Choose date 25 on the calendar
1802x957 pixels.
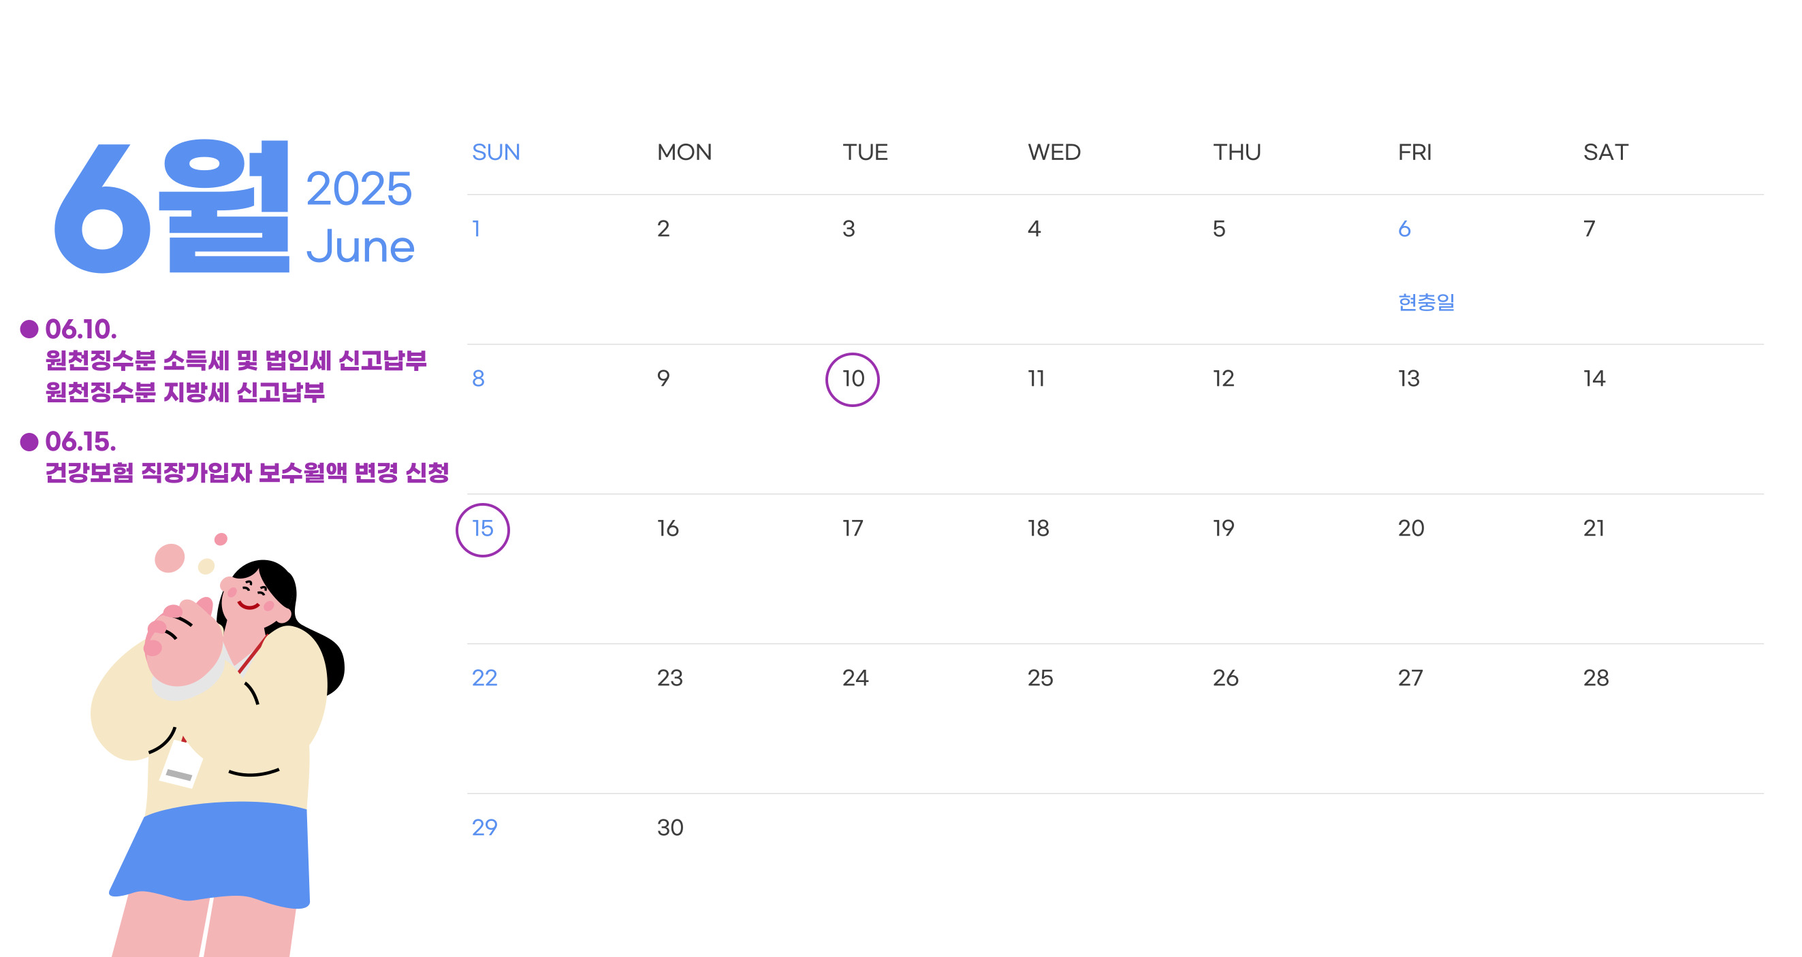click(x=1039, y=678)
